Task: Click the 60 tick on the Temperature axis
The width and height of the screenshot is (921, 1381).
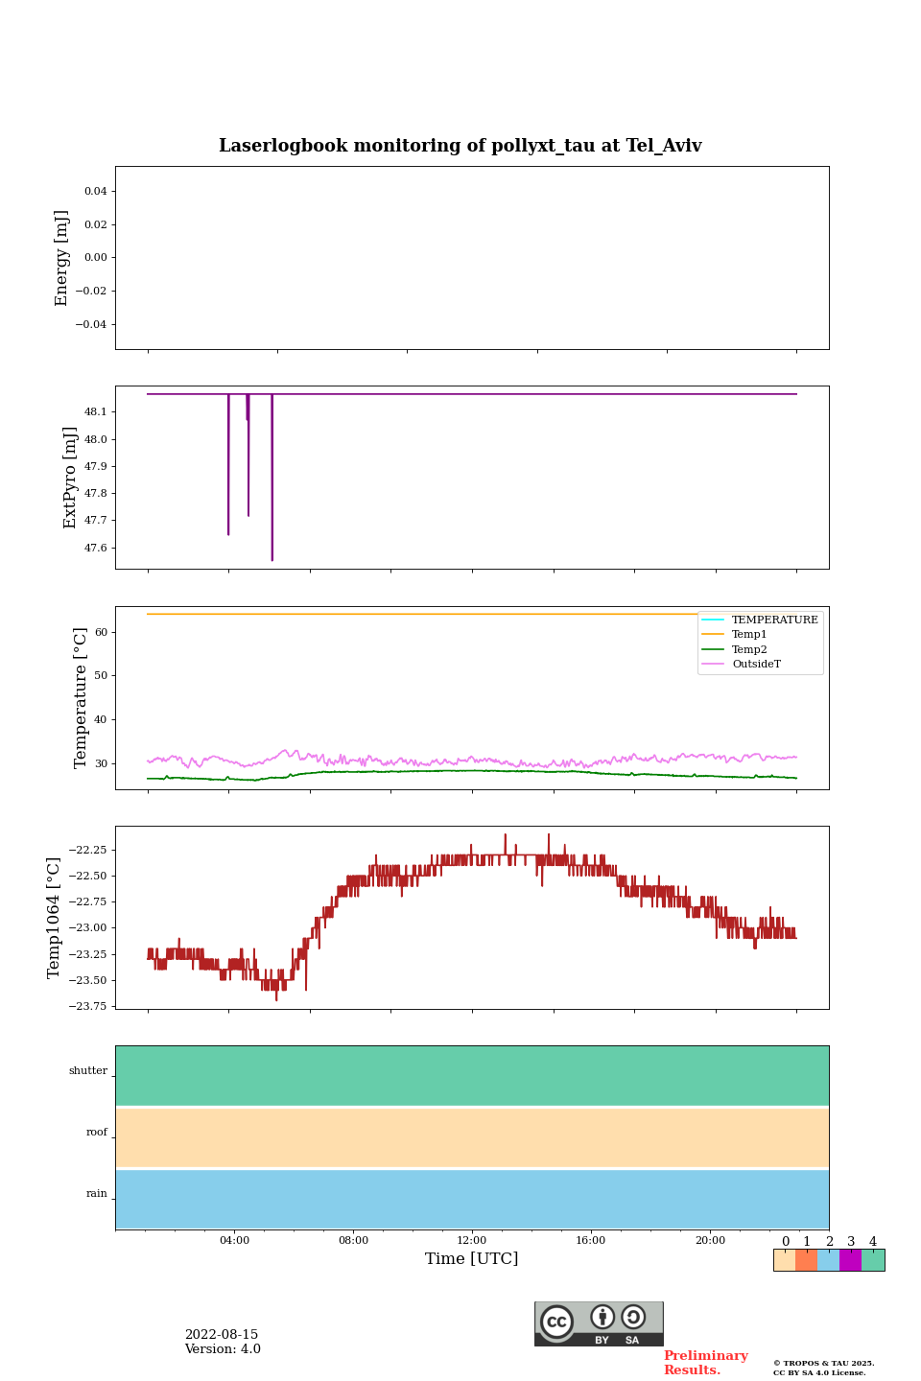Action: (x=101, y=632)
